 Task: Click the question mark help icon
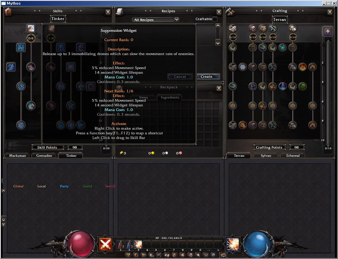pyautogui.click(x=128, y=255)
